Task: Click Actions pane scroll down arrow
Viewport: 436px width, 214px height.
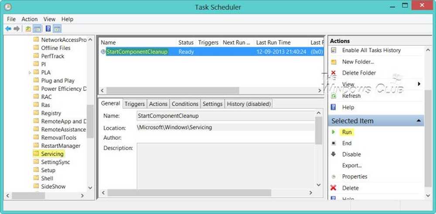Action: [x=428, y=195]
